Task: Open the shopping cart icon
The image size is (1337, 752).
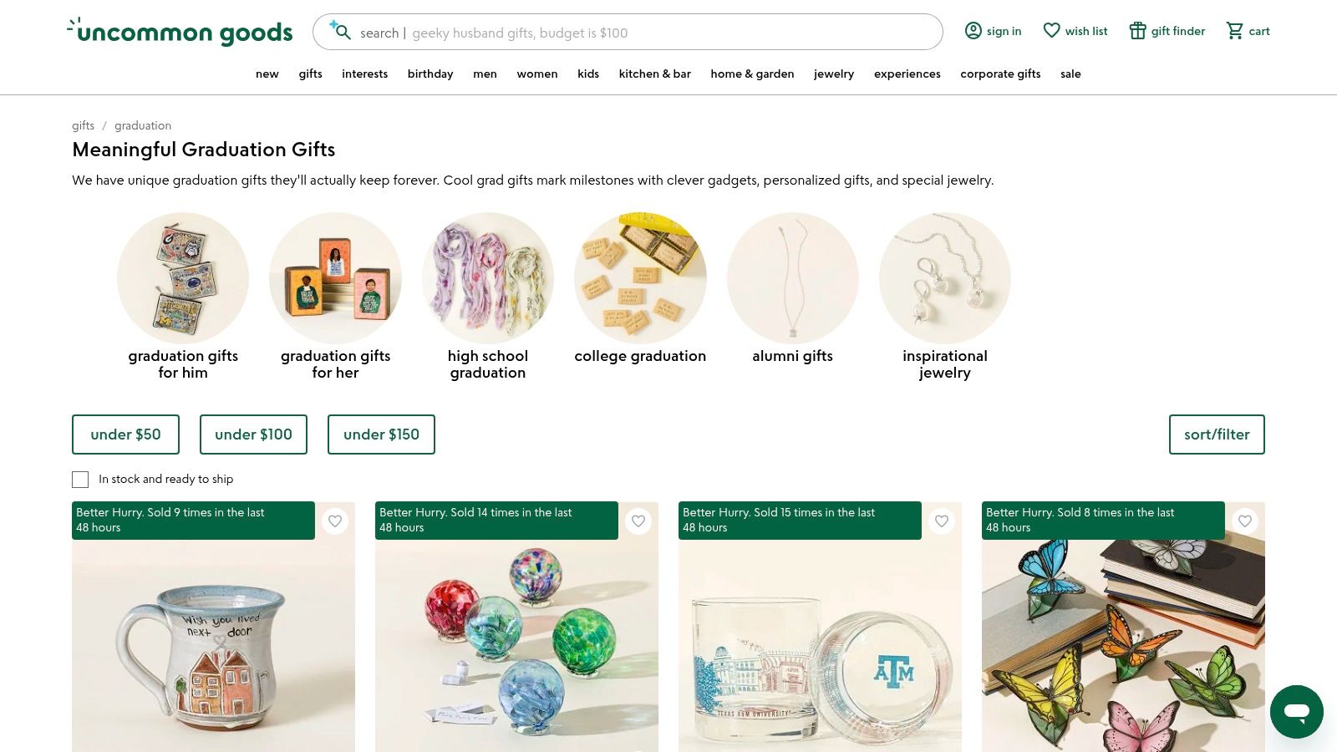Action: tap(1234, 31)
